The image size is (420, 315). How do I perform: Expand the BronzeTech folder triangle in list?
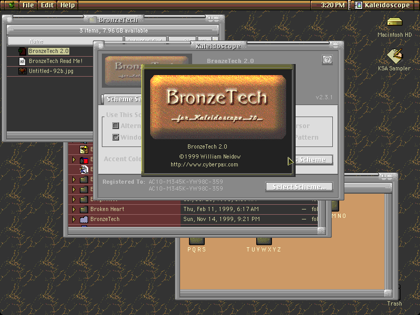74,219
